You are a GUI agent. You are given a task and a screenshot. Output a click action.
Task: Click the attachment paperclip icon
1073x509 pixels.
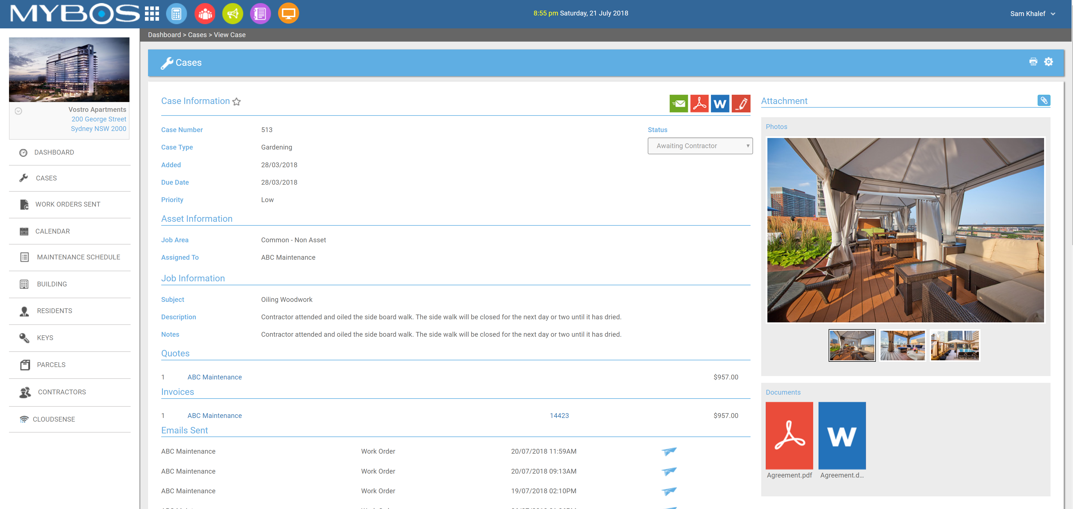1044,100
